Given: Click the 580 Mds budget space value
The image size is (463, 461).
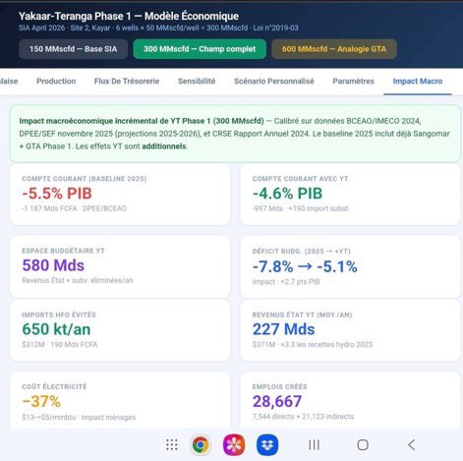Looking at the screenshot, I should click(53, 265).
